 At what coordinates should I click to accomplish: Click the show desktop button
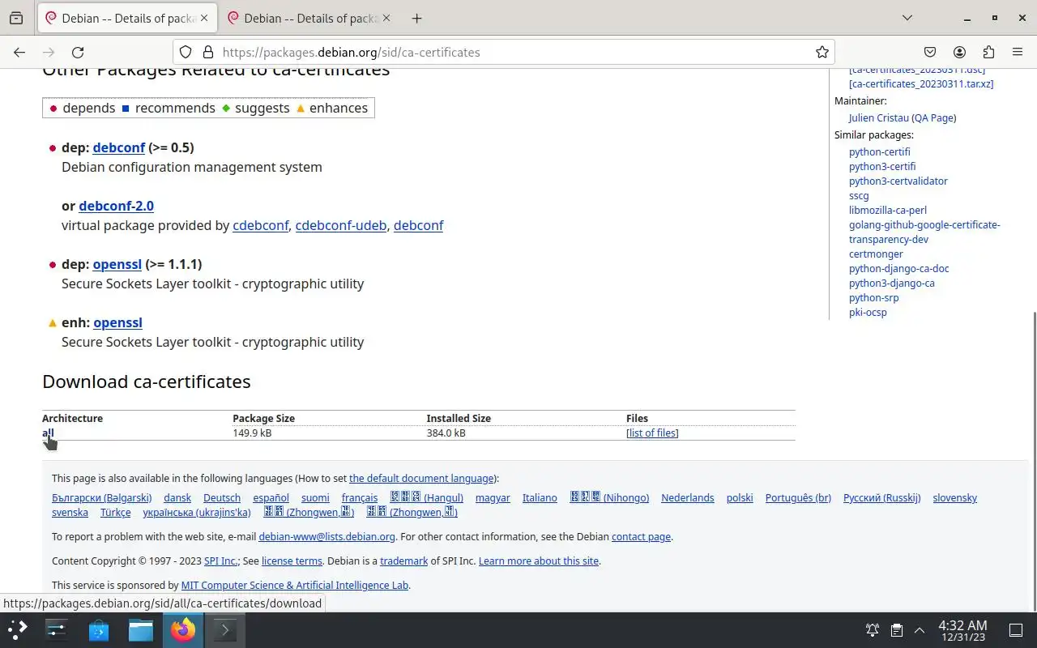pyautogui.click(x=1016, y=629)
